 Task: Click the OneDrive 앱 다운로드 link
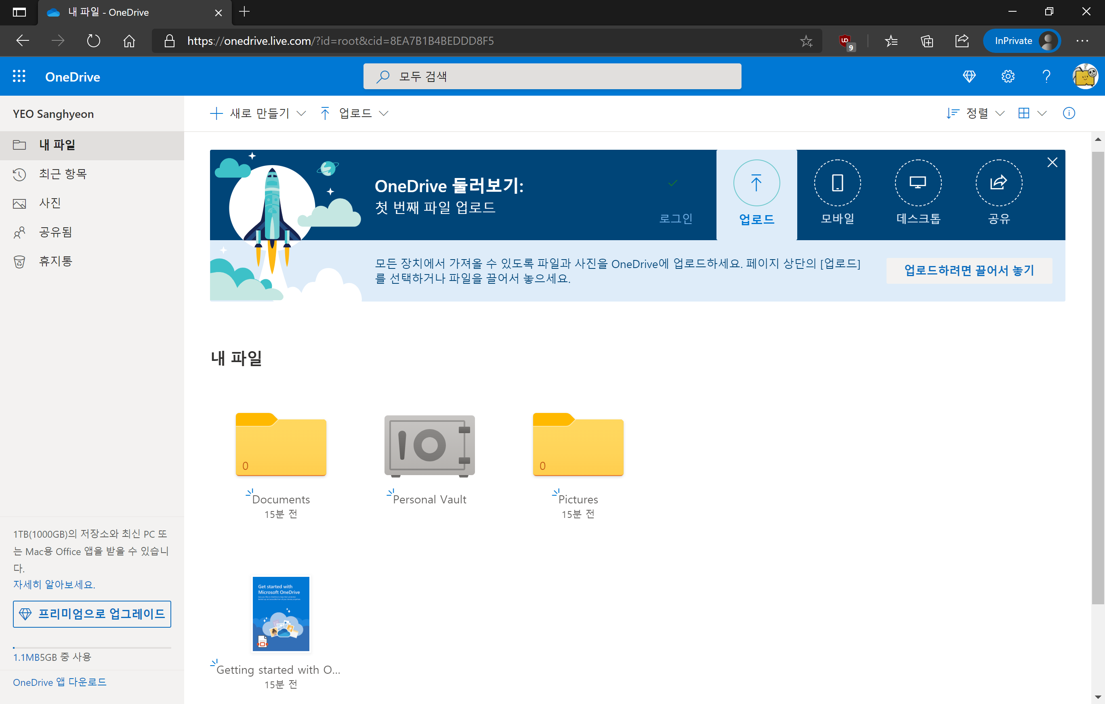point(60,682)
